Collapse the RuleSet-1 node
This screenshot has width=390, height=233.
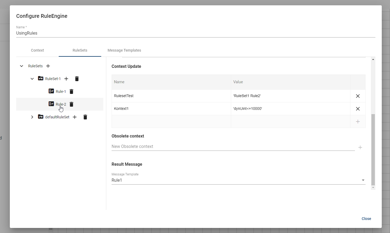coord(32,79)
